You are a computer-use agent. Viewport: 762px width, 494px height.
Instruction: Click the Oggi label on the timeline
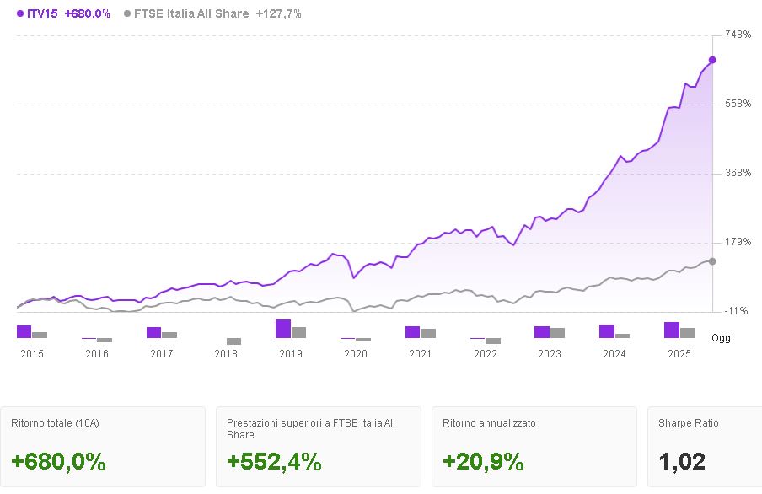(x=722, y=338)
